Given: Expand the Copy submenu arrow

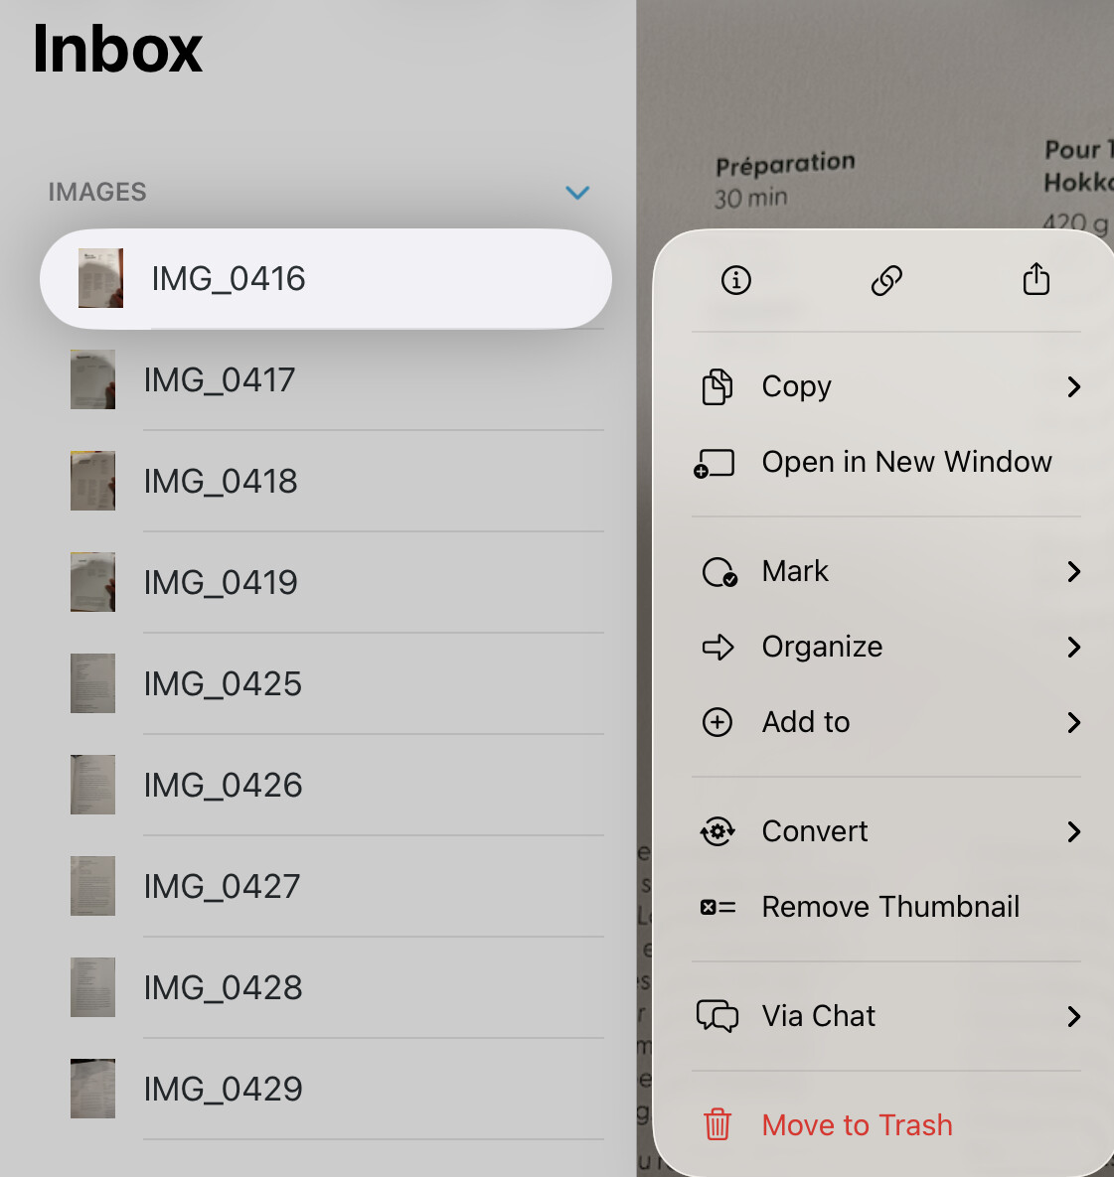Looking at the screenshot, I should click(x=1074, y=386).
